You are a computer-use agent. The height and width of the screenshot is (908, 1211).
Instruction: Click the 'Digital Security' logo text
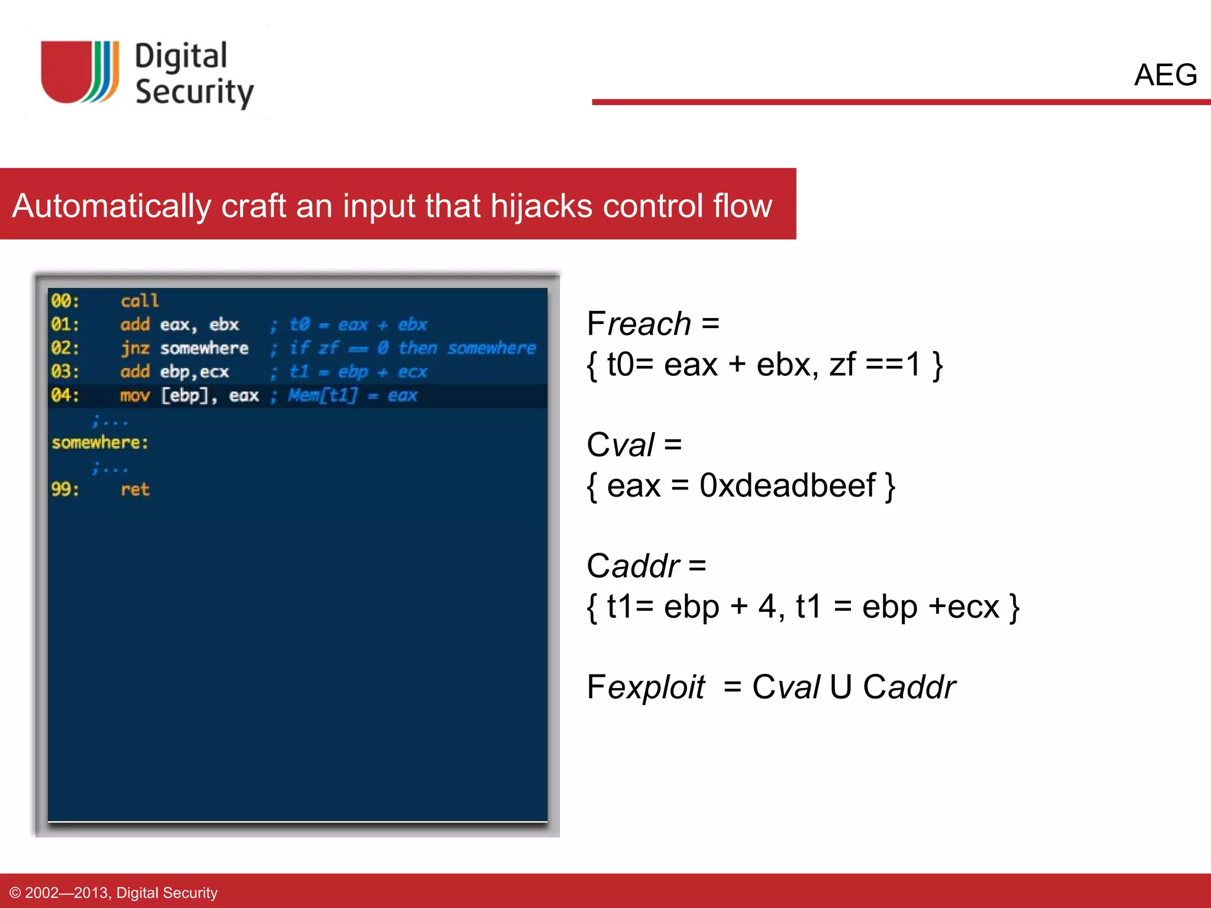click(x=194, y=74)
